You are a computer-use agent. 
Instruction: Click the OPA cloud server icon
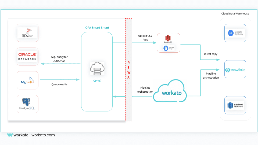pyautogui.click(x=97, y=68)
